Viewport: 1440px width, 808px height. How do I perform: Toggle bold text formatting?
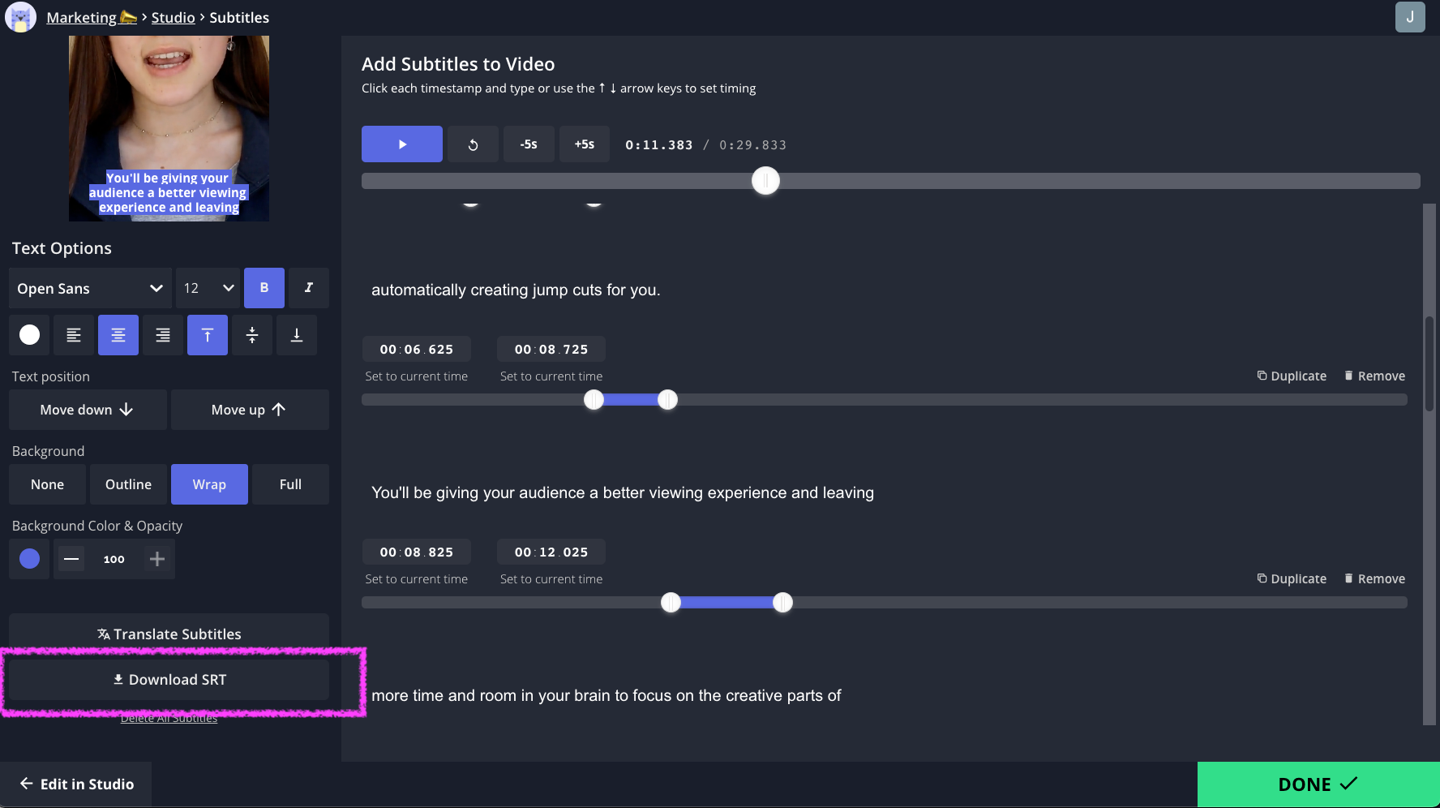[264, 288]
